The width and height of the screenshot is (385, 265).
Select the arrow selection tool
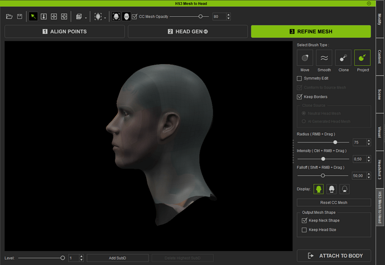[33, 17]
